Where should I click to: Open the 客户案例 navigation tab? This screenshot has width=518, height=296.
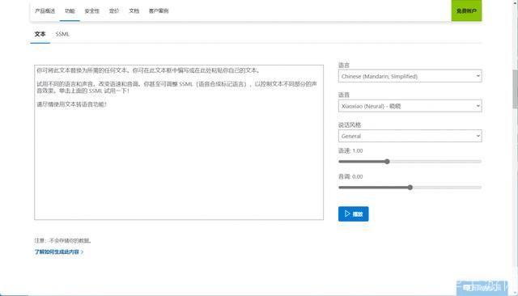159,11
